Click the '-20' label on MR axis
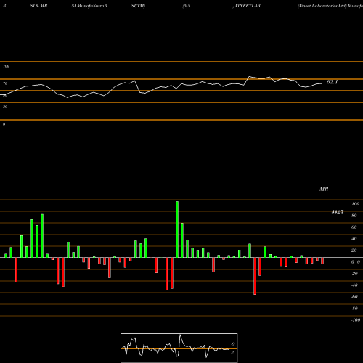 point(354,274)
